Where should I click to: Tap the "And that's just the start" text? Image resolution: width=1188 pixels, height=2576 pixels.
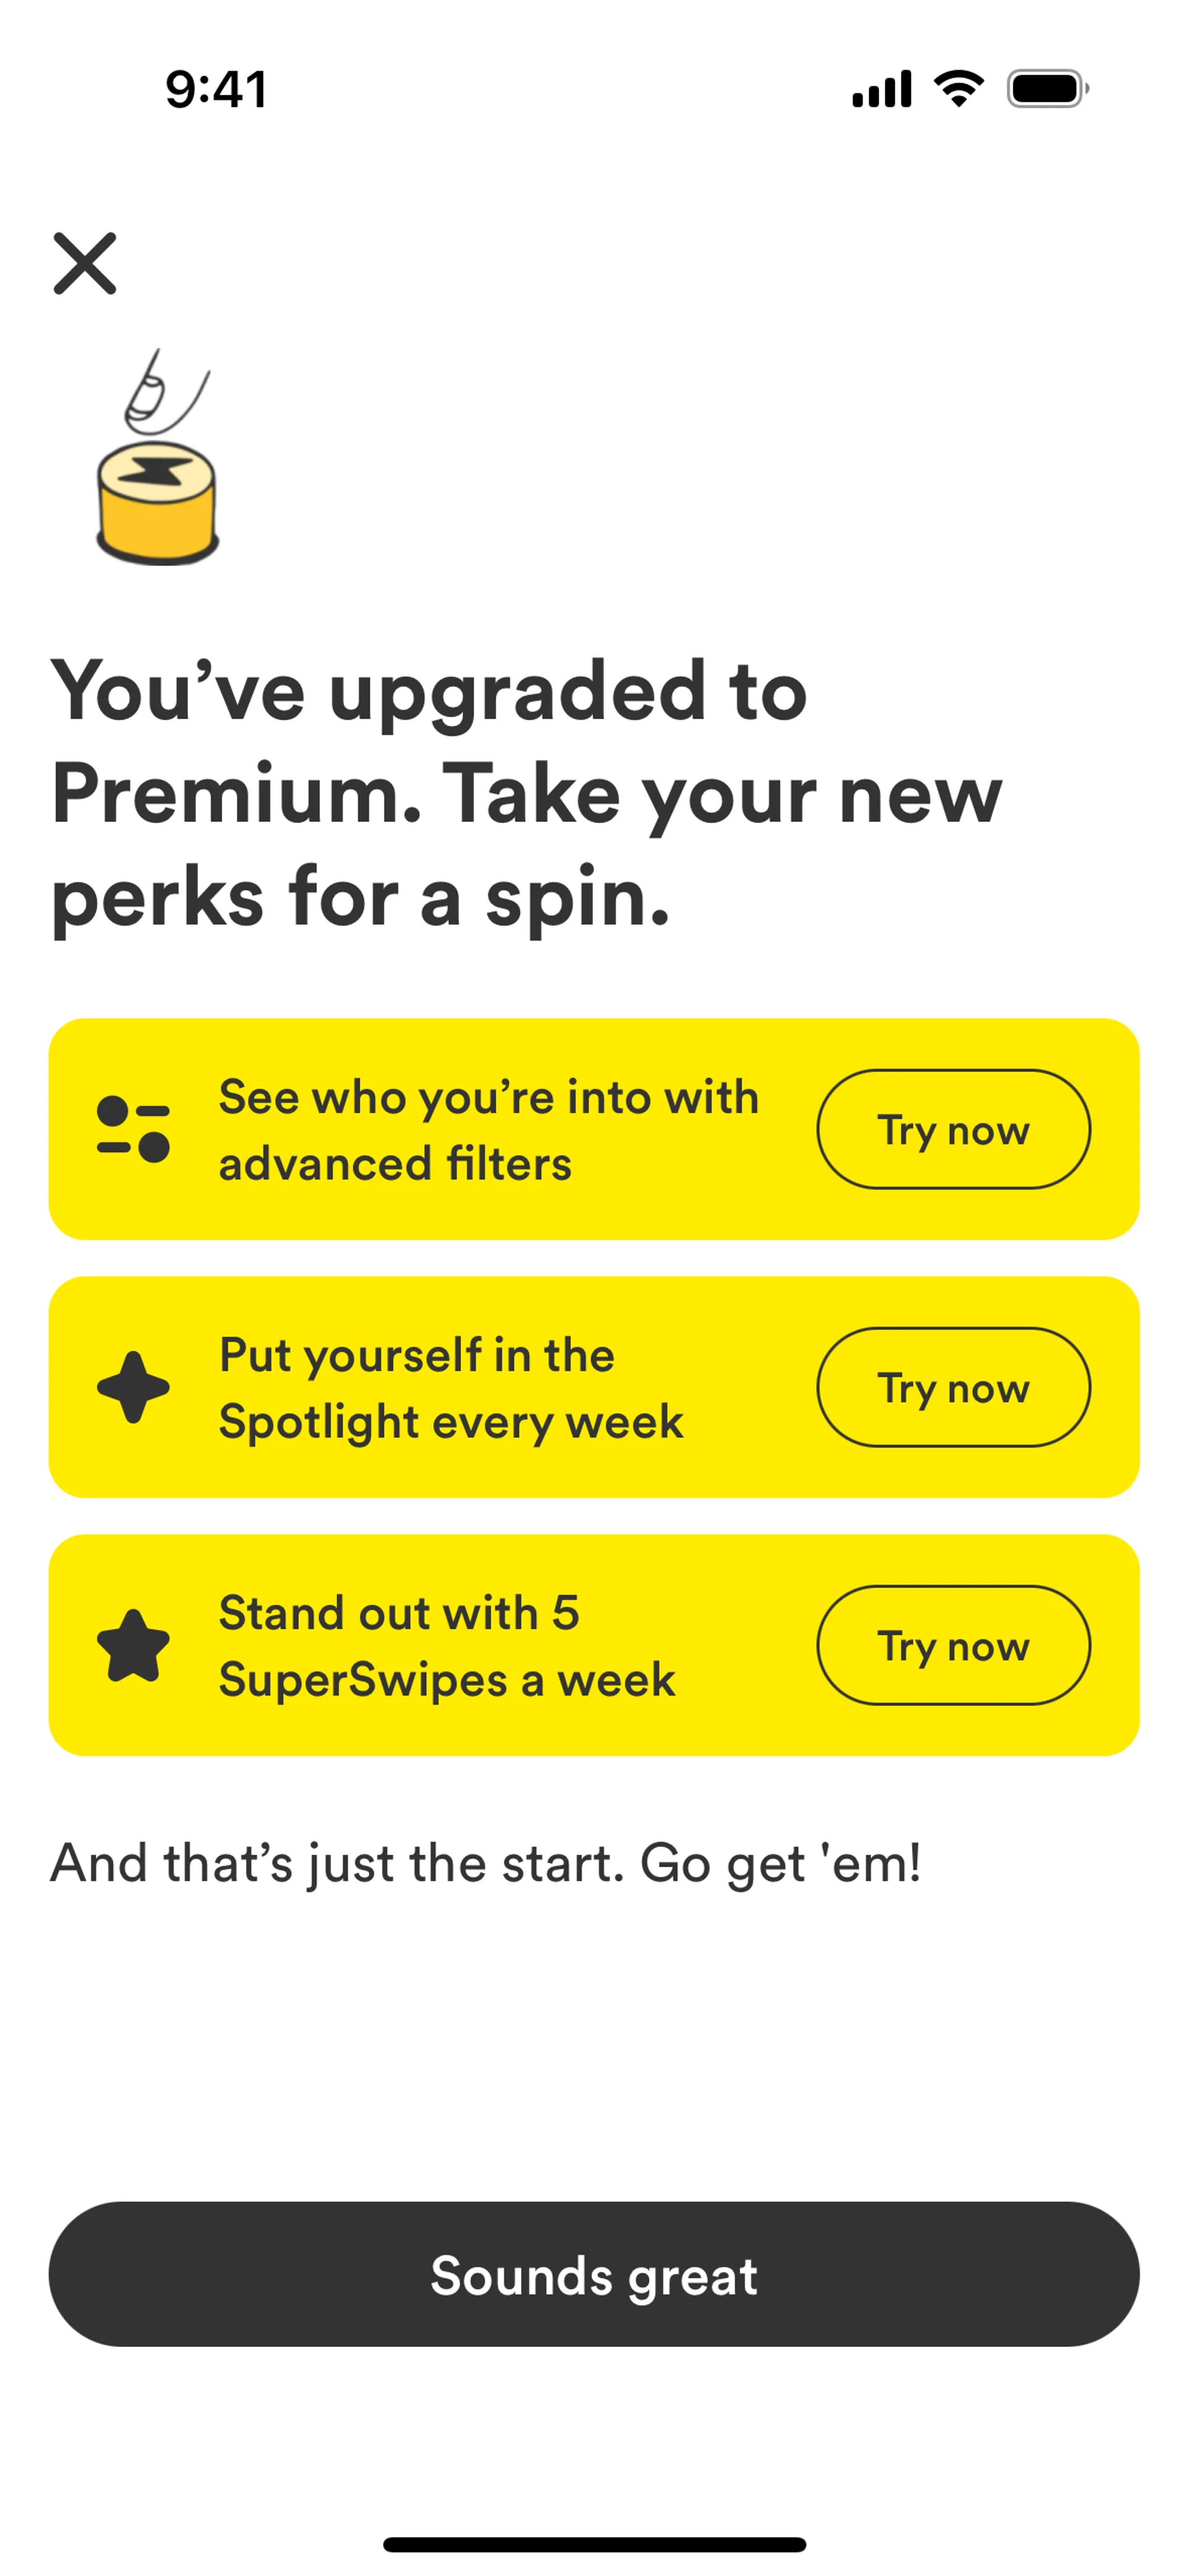point(486,1863)
